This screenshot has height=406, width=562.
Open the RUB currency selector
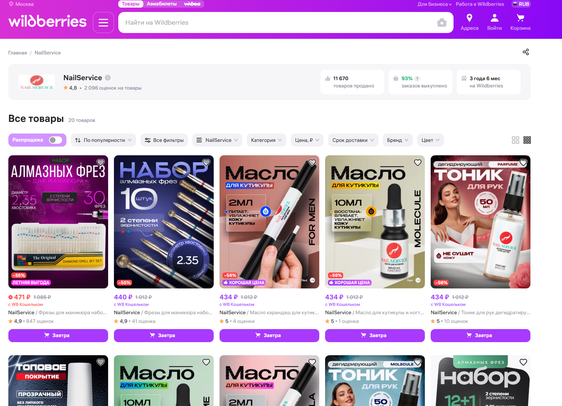tap(521, 4)
